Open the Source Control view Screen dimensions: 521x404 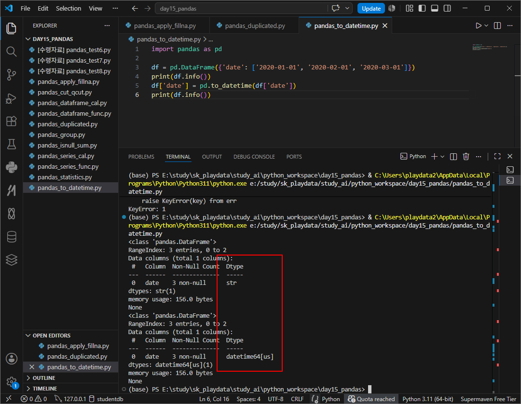pyautogui.click(x=11, y=75)
